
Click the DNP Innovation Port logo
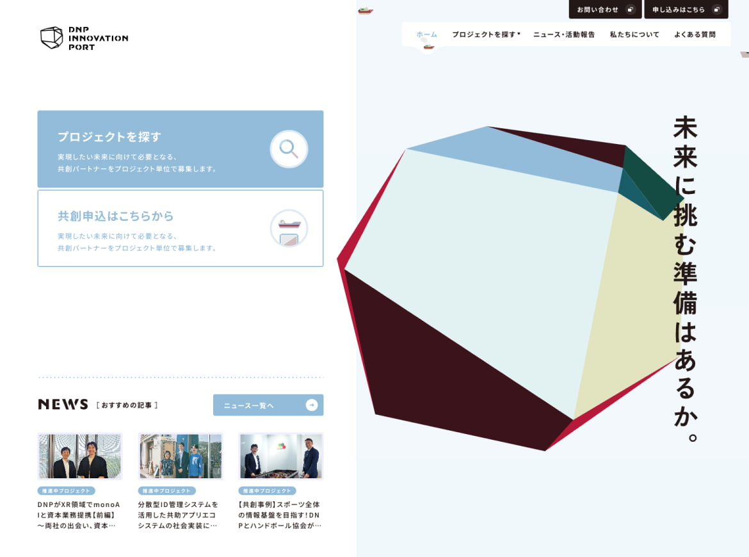pyautogui.click(x=84, y=38)
